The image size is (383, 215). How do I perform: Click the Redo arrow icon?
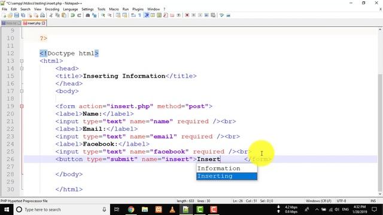79,15
